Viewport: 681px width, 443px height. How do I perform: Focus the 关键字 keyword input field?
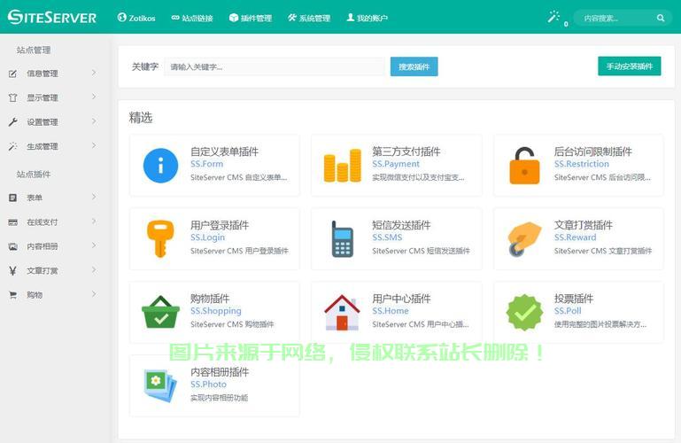[x=275, y=66]
